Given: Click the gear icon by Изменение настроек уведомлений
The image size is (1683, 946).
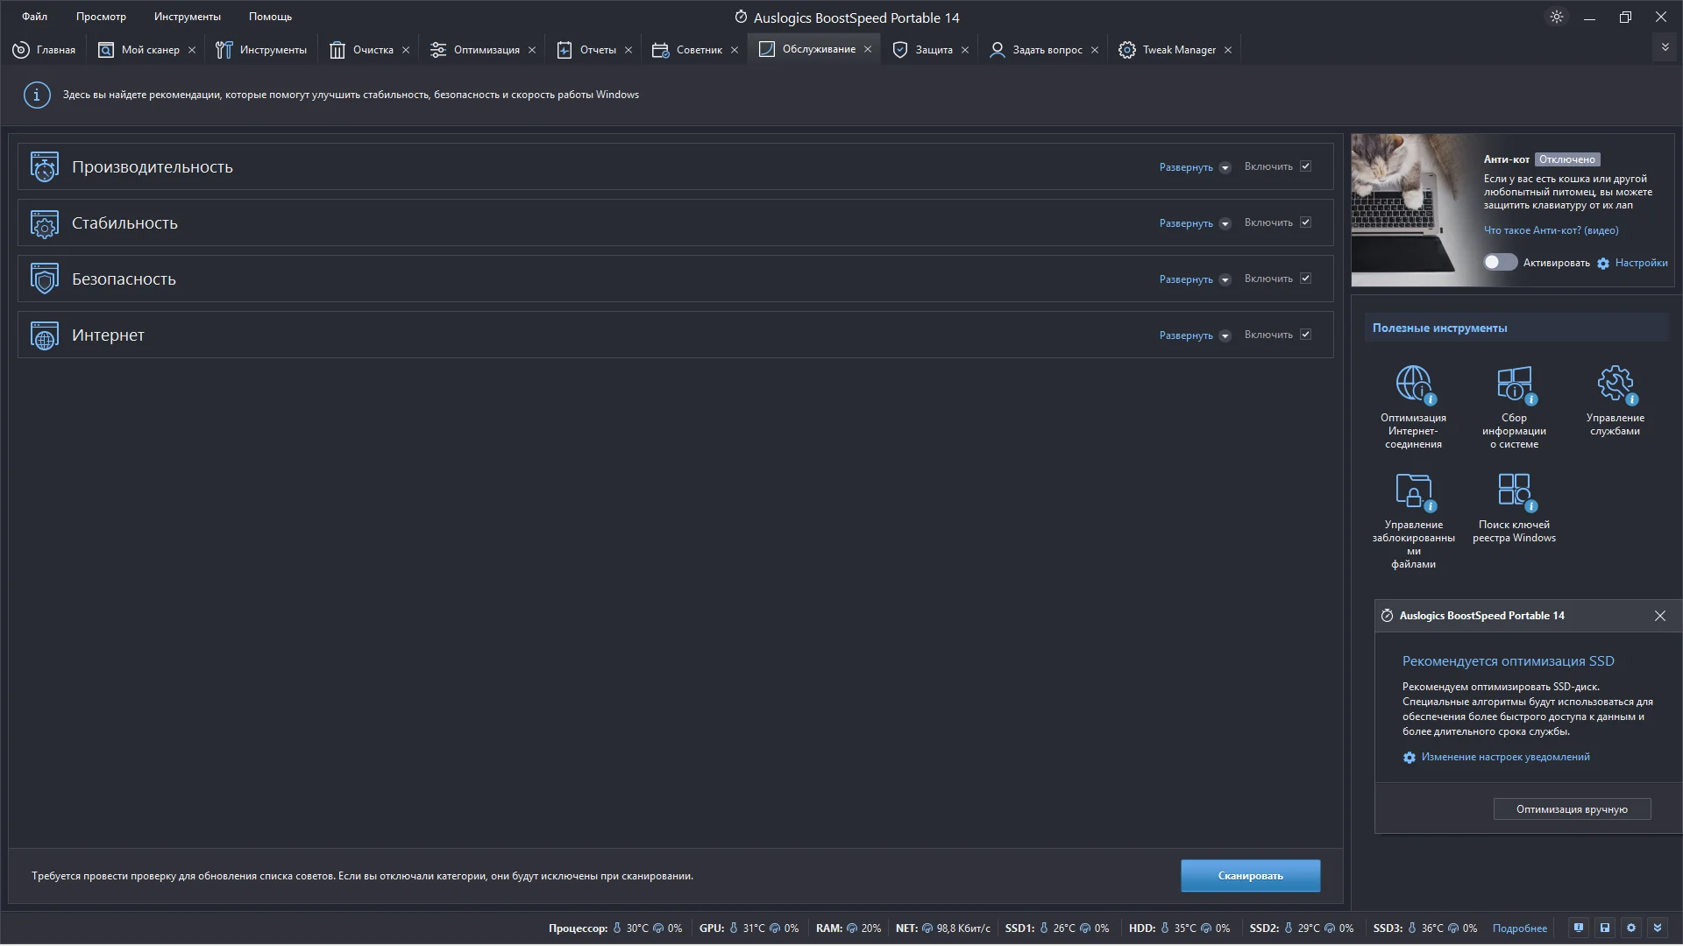Looking at the screenshot, I should tap(1410, 758).
